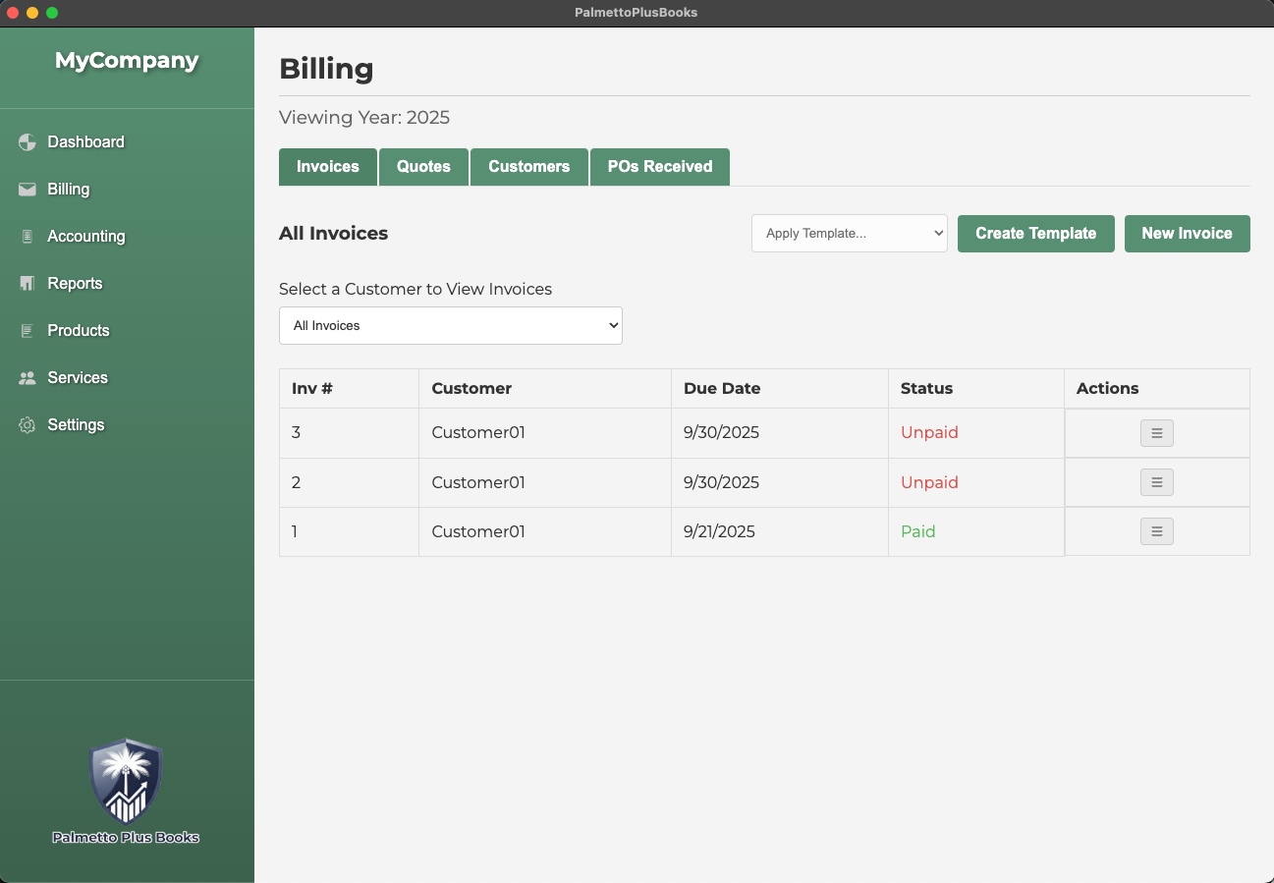
Task: Click the Services people icon
Action: pos(28,378)
